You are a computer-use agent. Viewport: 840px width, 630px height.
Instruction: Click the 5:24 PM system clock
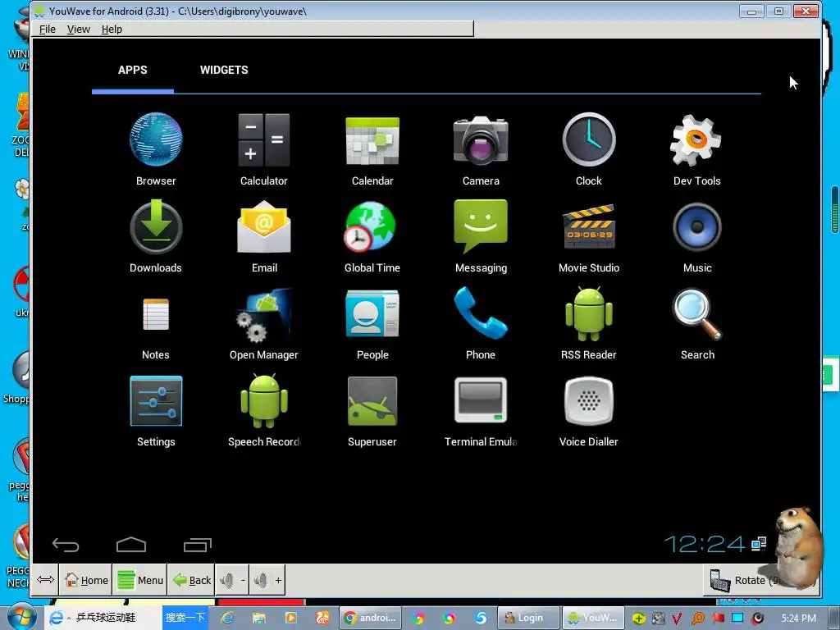tap(798, 619)
